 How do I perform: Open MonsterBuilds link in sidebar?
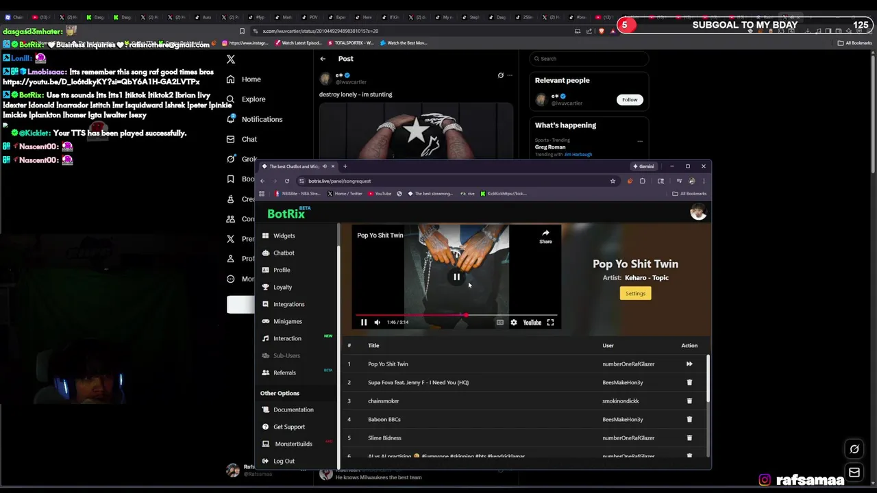[x=293, y=444]
